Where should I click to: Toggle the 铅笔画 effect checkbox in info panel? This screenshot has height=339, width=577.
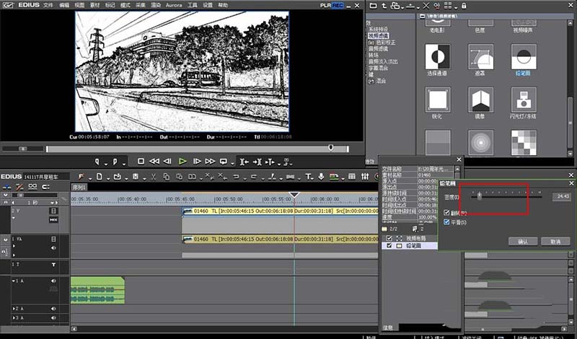(389, 245)
